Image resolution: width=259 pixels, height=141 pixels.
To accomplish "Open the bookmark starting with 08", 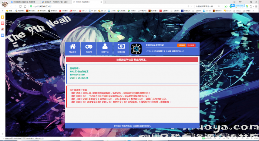I will click(x=83, y=11).
